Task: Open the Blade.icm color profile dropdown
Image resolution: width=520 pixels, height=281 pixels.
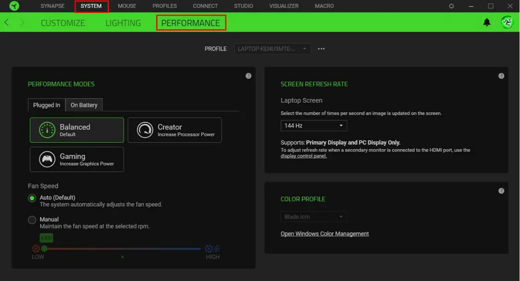Action: 314,216
